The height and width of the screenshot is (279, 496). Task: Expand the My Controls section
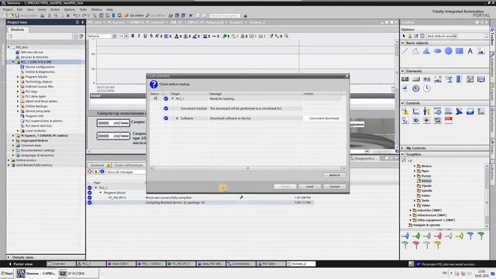click(403, 148)
